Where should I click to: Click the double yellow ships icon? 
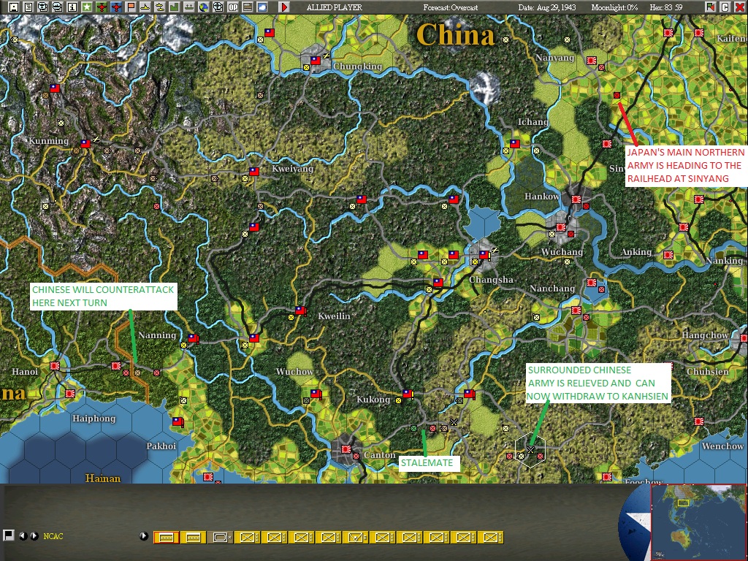pos(160,7)
